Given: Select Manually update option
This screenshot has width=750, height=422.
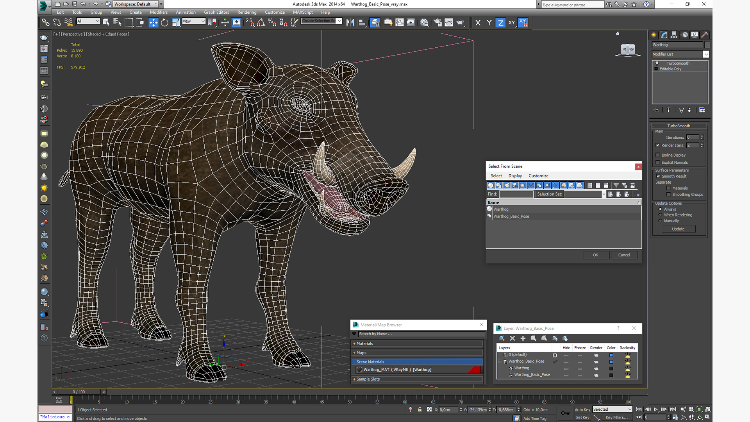Looking at the screenshot, I should tap(661, 221).
